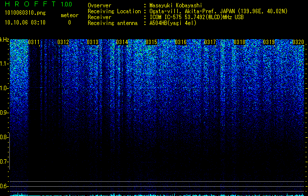Click the Receiving Location label
Image resolution: width=308 pixels, height=196 pixels.
coord(114,11)
